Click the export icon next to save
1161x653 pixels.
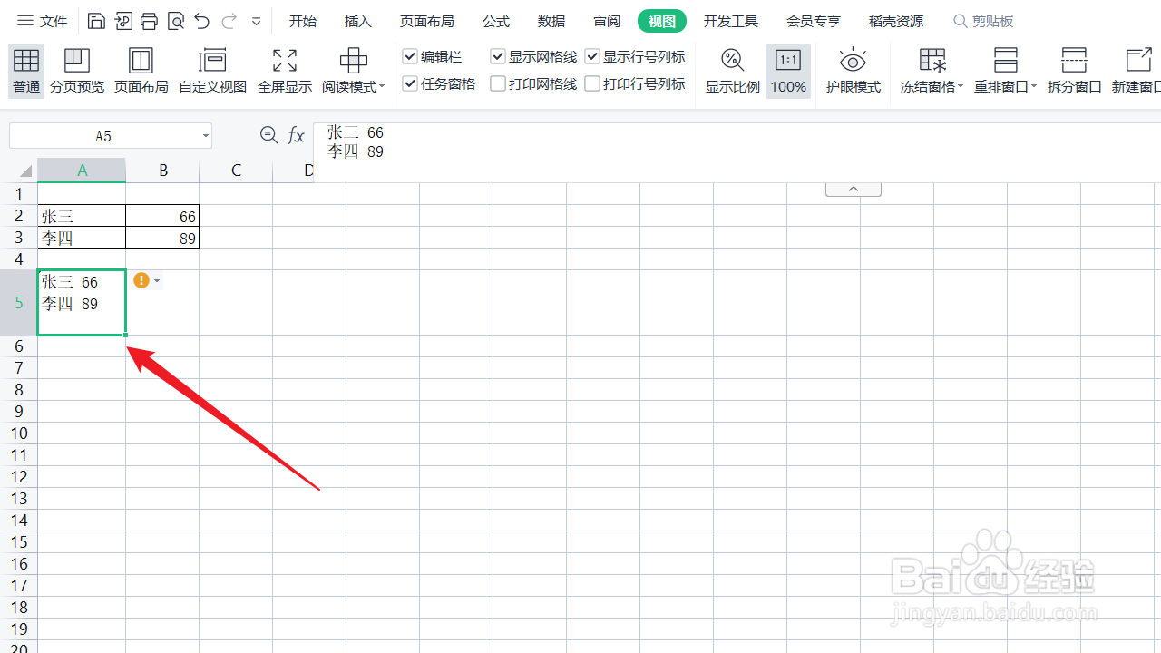click(123, 21)
